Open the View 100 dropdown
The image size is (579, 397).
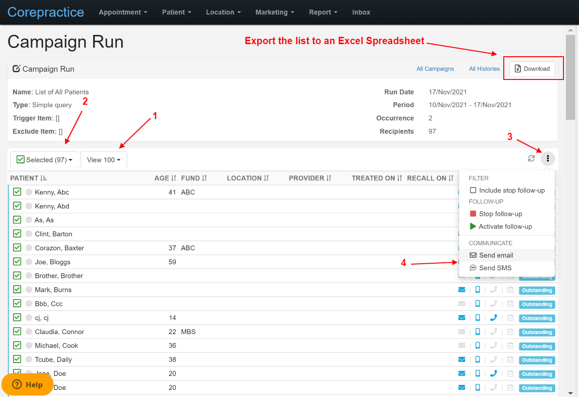[x=104, y=160]
